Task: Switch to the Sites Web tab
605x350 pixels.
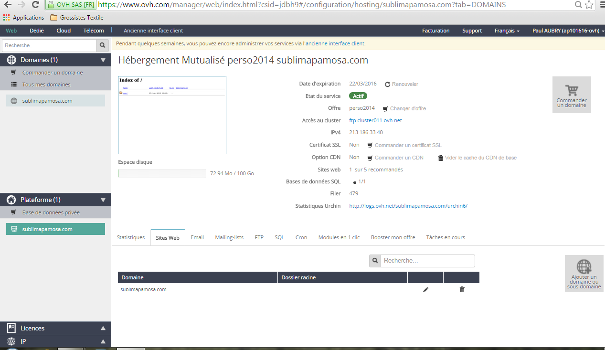Action: pos(168,238)
